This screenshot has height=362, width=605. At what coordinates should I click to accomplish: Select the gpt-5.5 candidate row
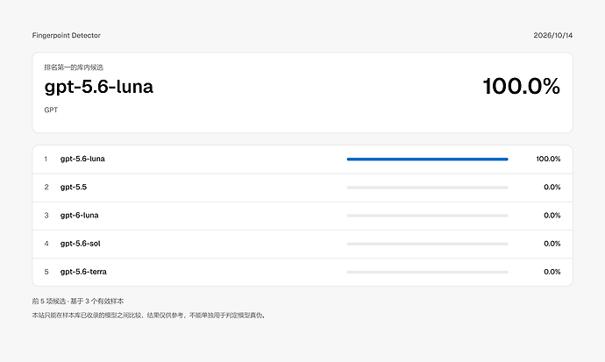(x=302, y=188)
